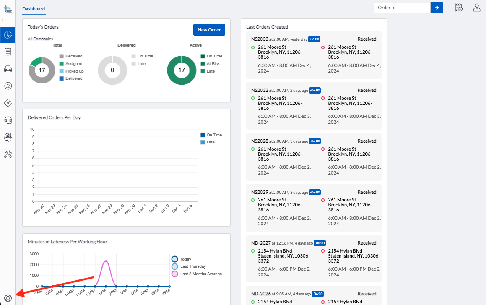Open order NS2032

(x=260, y=90)
